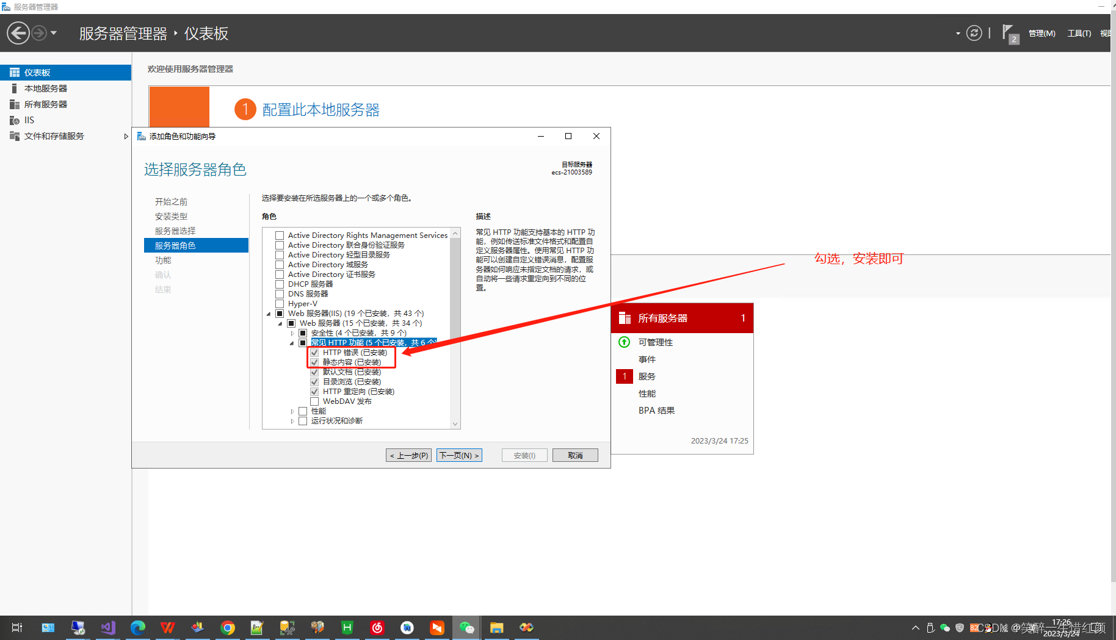1116x640 pixels.
Task: Expand 文件和存储服务 arrow in sidebar
Action: click(x=126, y=136)
